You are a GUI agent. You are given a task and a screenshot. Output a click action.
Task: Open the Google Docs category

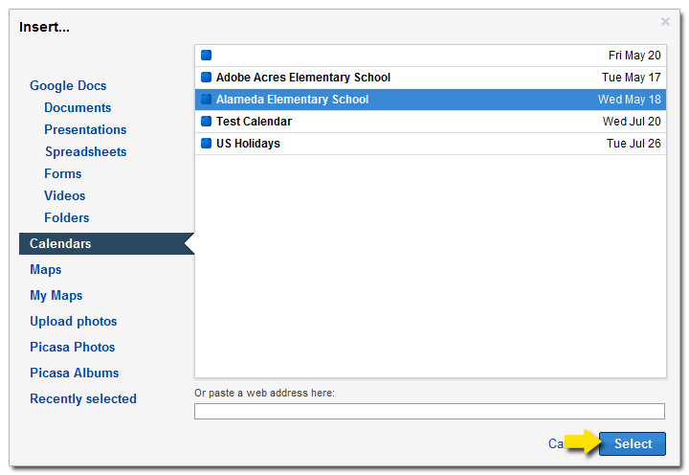(68, 86)
